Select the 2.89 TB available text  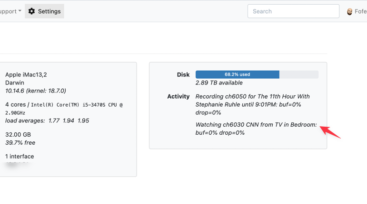[219, 83]
